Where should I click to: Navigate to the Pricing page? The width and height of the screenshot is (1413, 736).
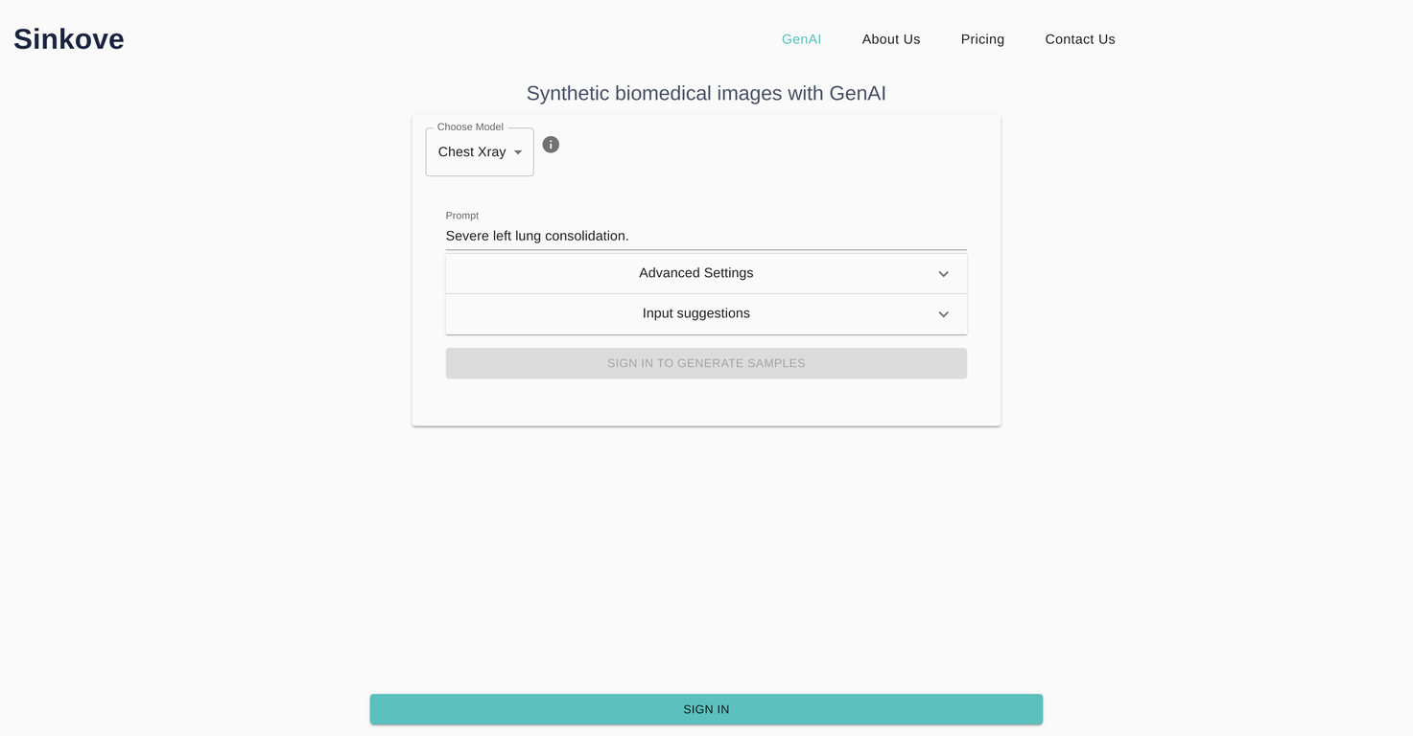pyautogui.click(x=982, y=39)
